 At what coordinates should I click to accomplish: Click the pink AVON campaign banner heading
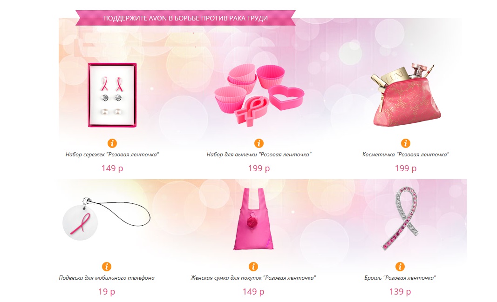185,18
